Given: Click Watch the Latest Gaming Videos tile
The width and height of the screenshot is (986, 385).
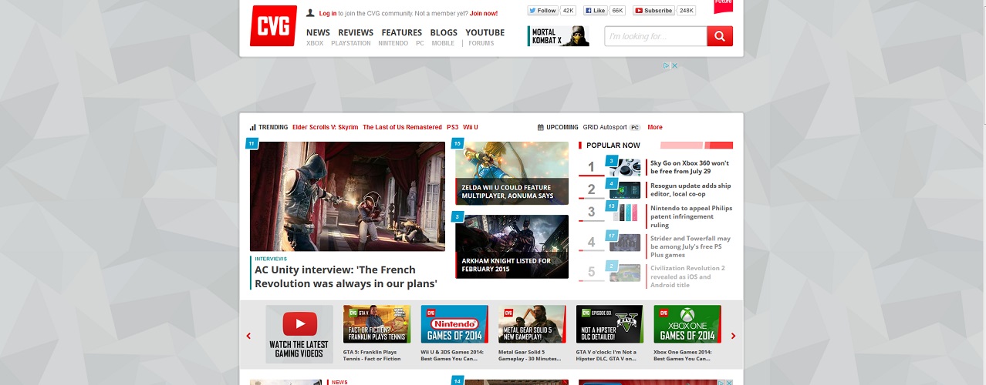Looking at the screenshot, I should pos(299,334).
